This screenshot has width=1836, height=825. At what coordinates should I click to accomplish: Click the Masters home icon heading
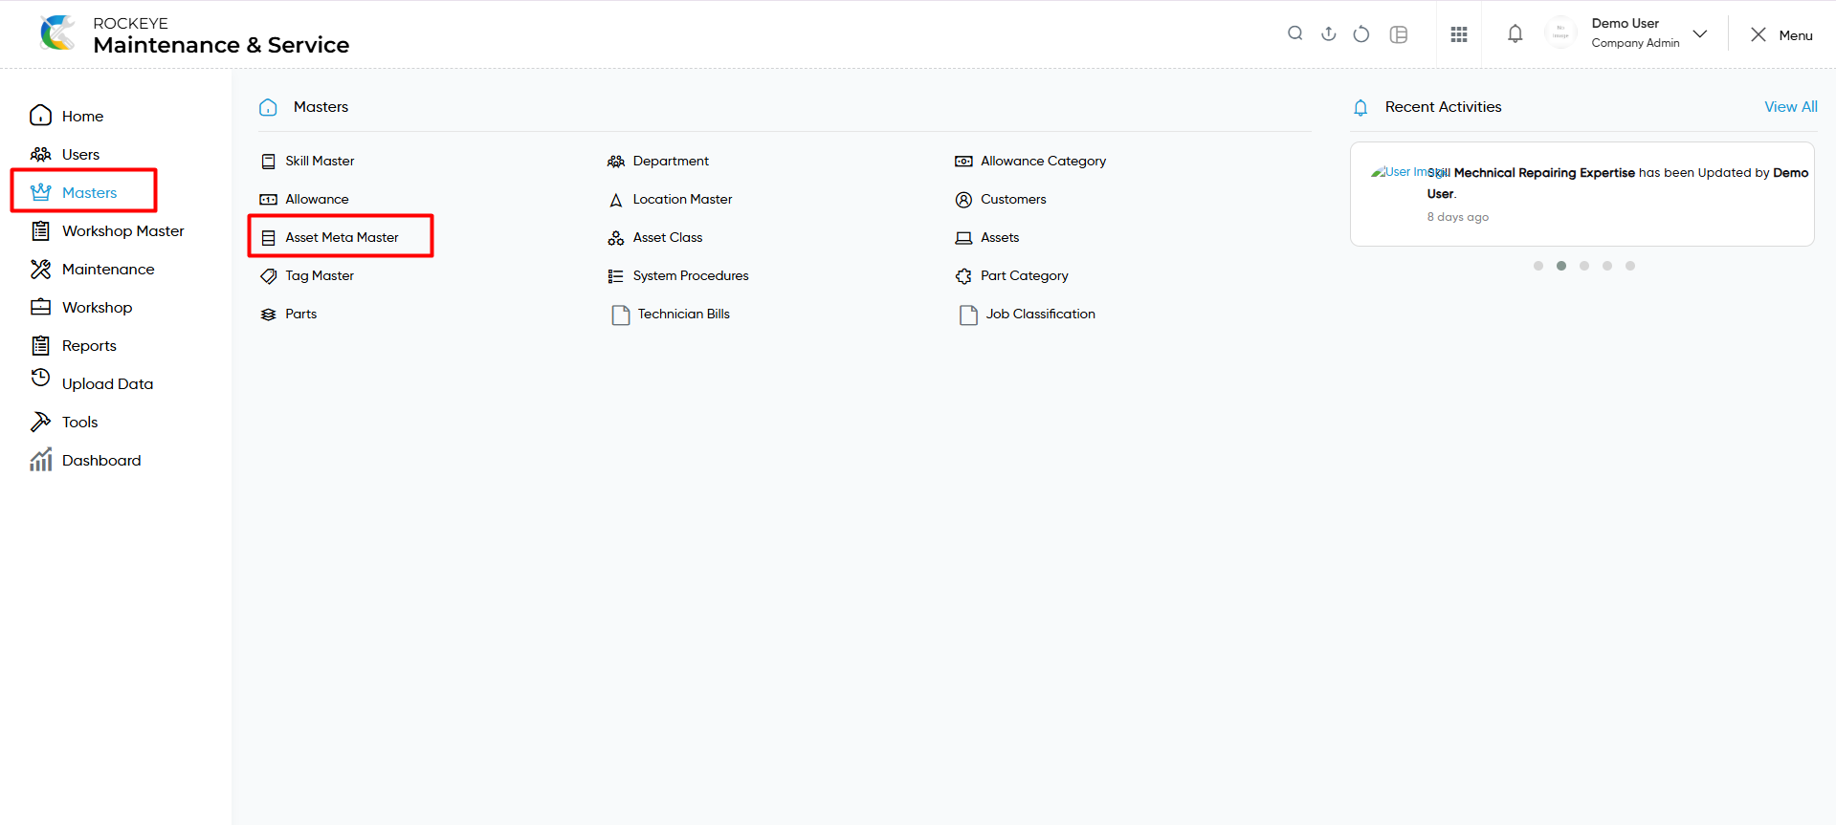[x=268, y=107]
